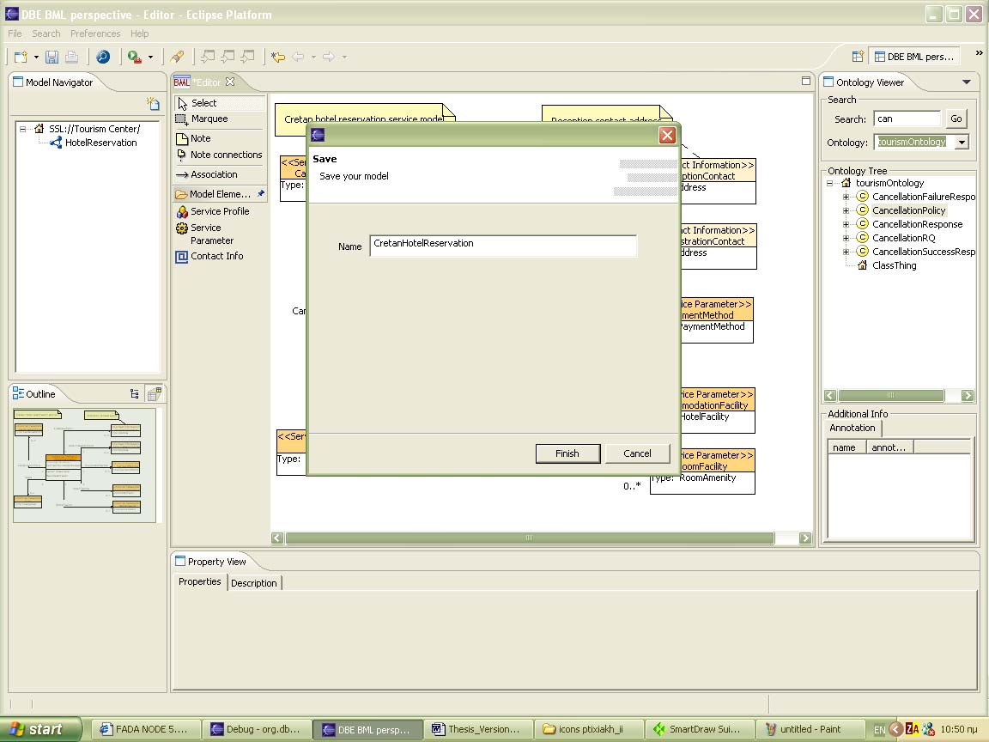Click Finish in the Save dialog

point(567,453)
